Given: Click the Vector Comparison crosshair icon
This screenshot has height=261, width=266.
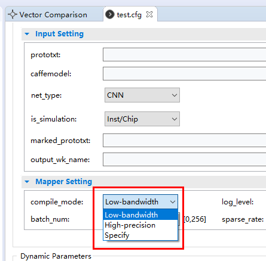Looking at the screenshot, I should (x=13, y=14).
